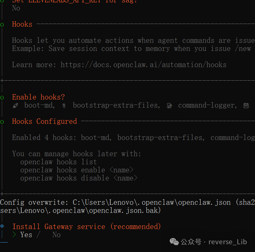This screenshot has height=252, width=255.
Task: Click the "Enabled 4 hooks:" summary line
Action: pyautogui.click(x=134, y=138)
